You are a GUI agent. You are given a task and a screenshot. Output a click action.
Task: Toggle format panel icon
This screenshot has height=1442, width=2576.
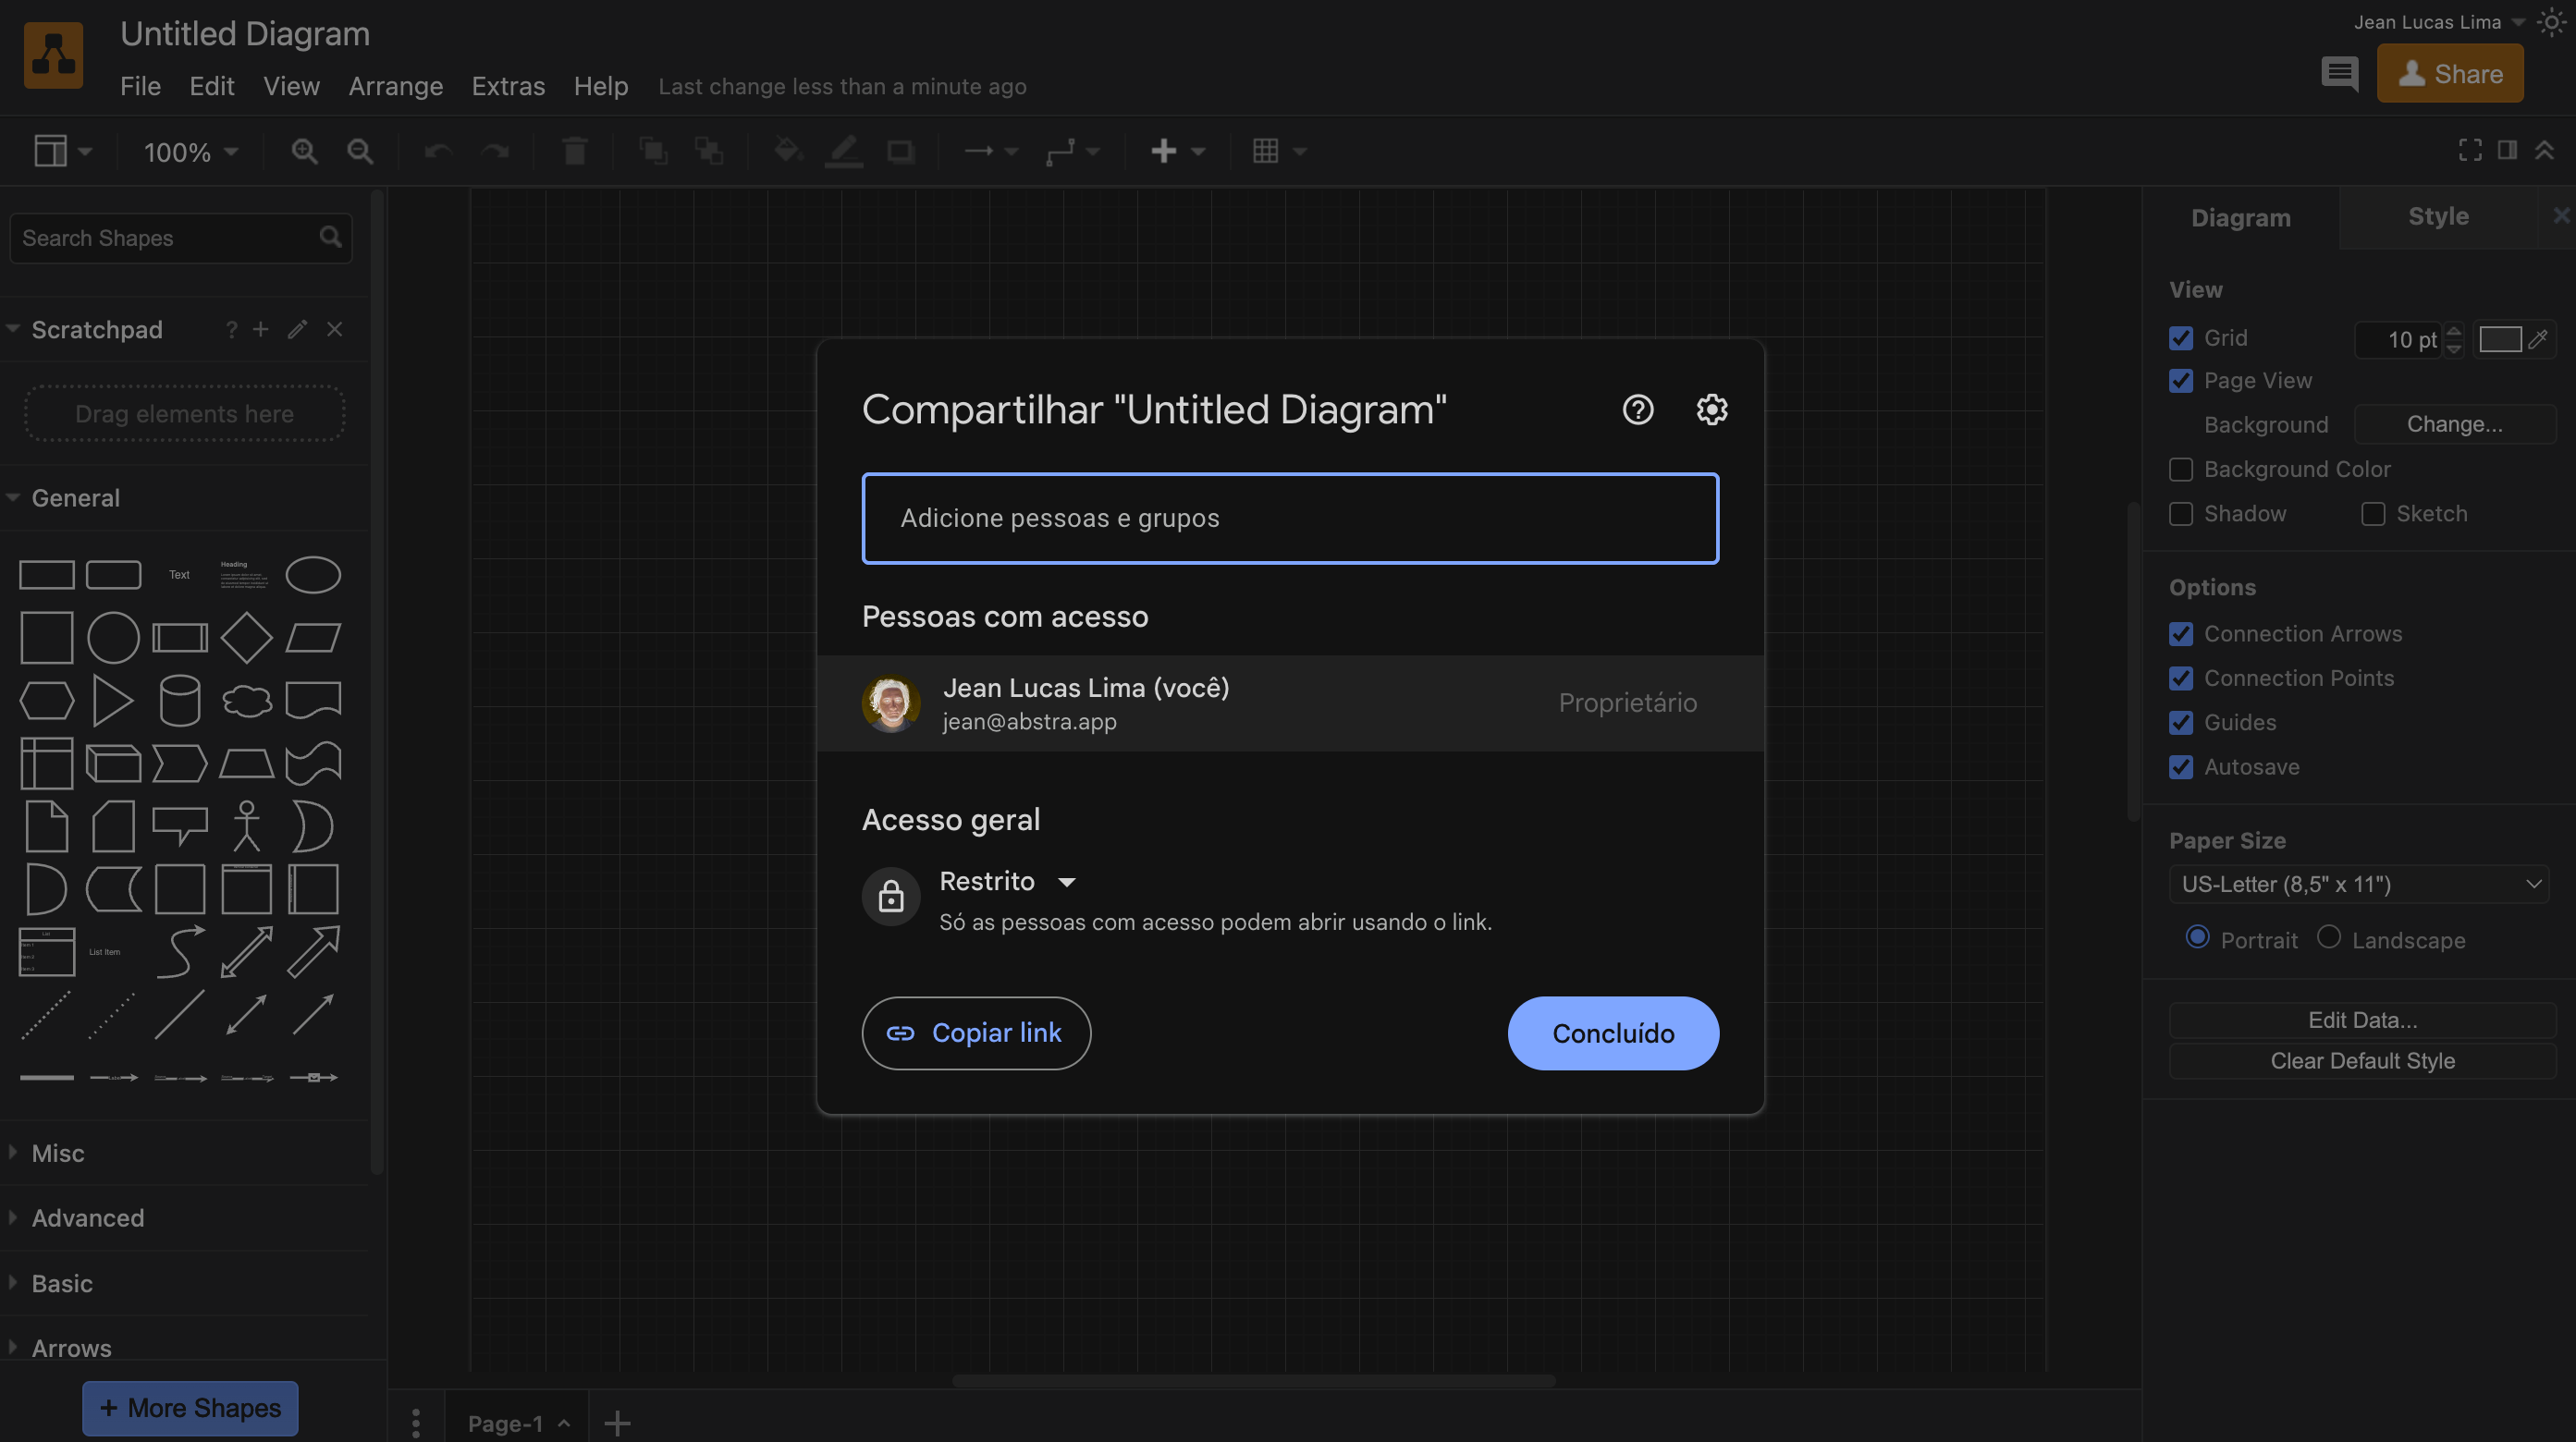pos(2507,150)
